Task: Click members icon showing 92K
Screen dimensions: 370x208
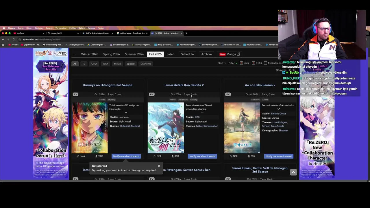Action: [x=96, y=156]
